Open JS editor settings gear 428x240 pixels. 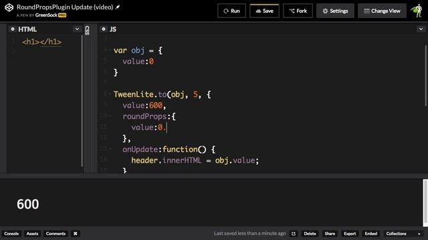[x=104, y=29]
